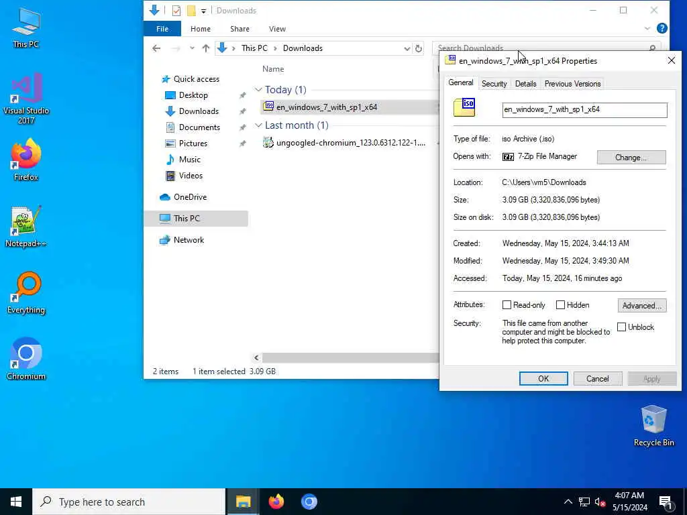Open the notification center icon
Image resolution: width=687 pixels, height=515 pixels.
point(666,502)
